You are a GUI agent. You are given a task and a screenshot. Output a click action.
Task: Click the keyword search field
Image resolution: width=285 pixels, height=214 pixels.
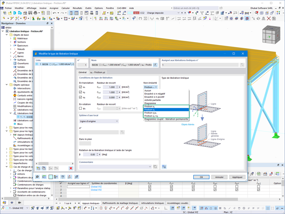click(x=196, y=8)
